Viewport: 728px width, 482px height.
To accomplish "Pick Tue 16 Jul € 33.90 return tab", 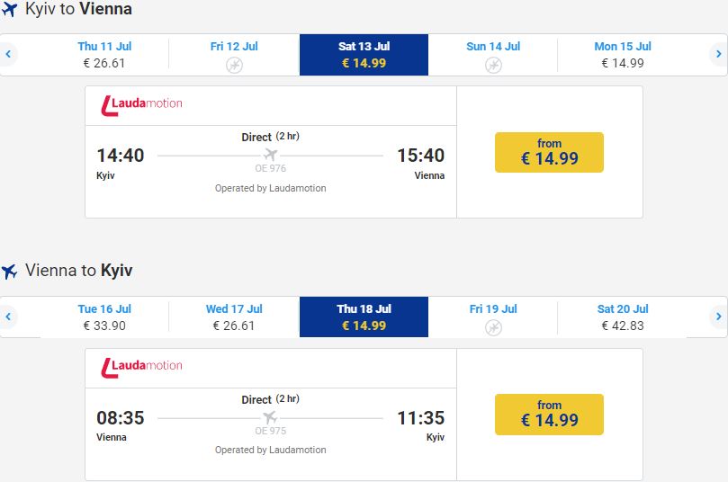I will pyautogui.click(x=104, y=317).
